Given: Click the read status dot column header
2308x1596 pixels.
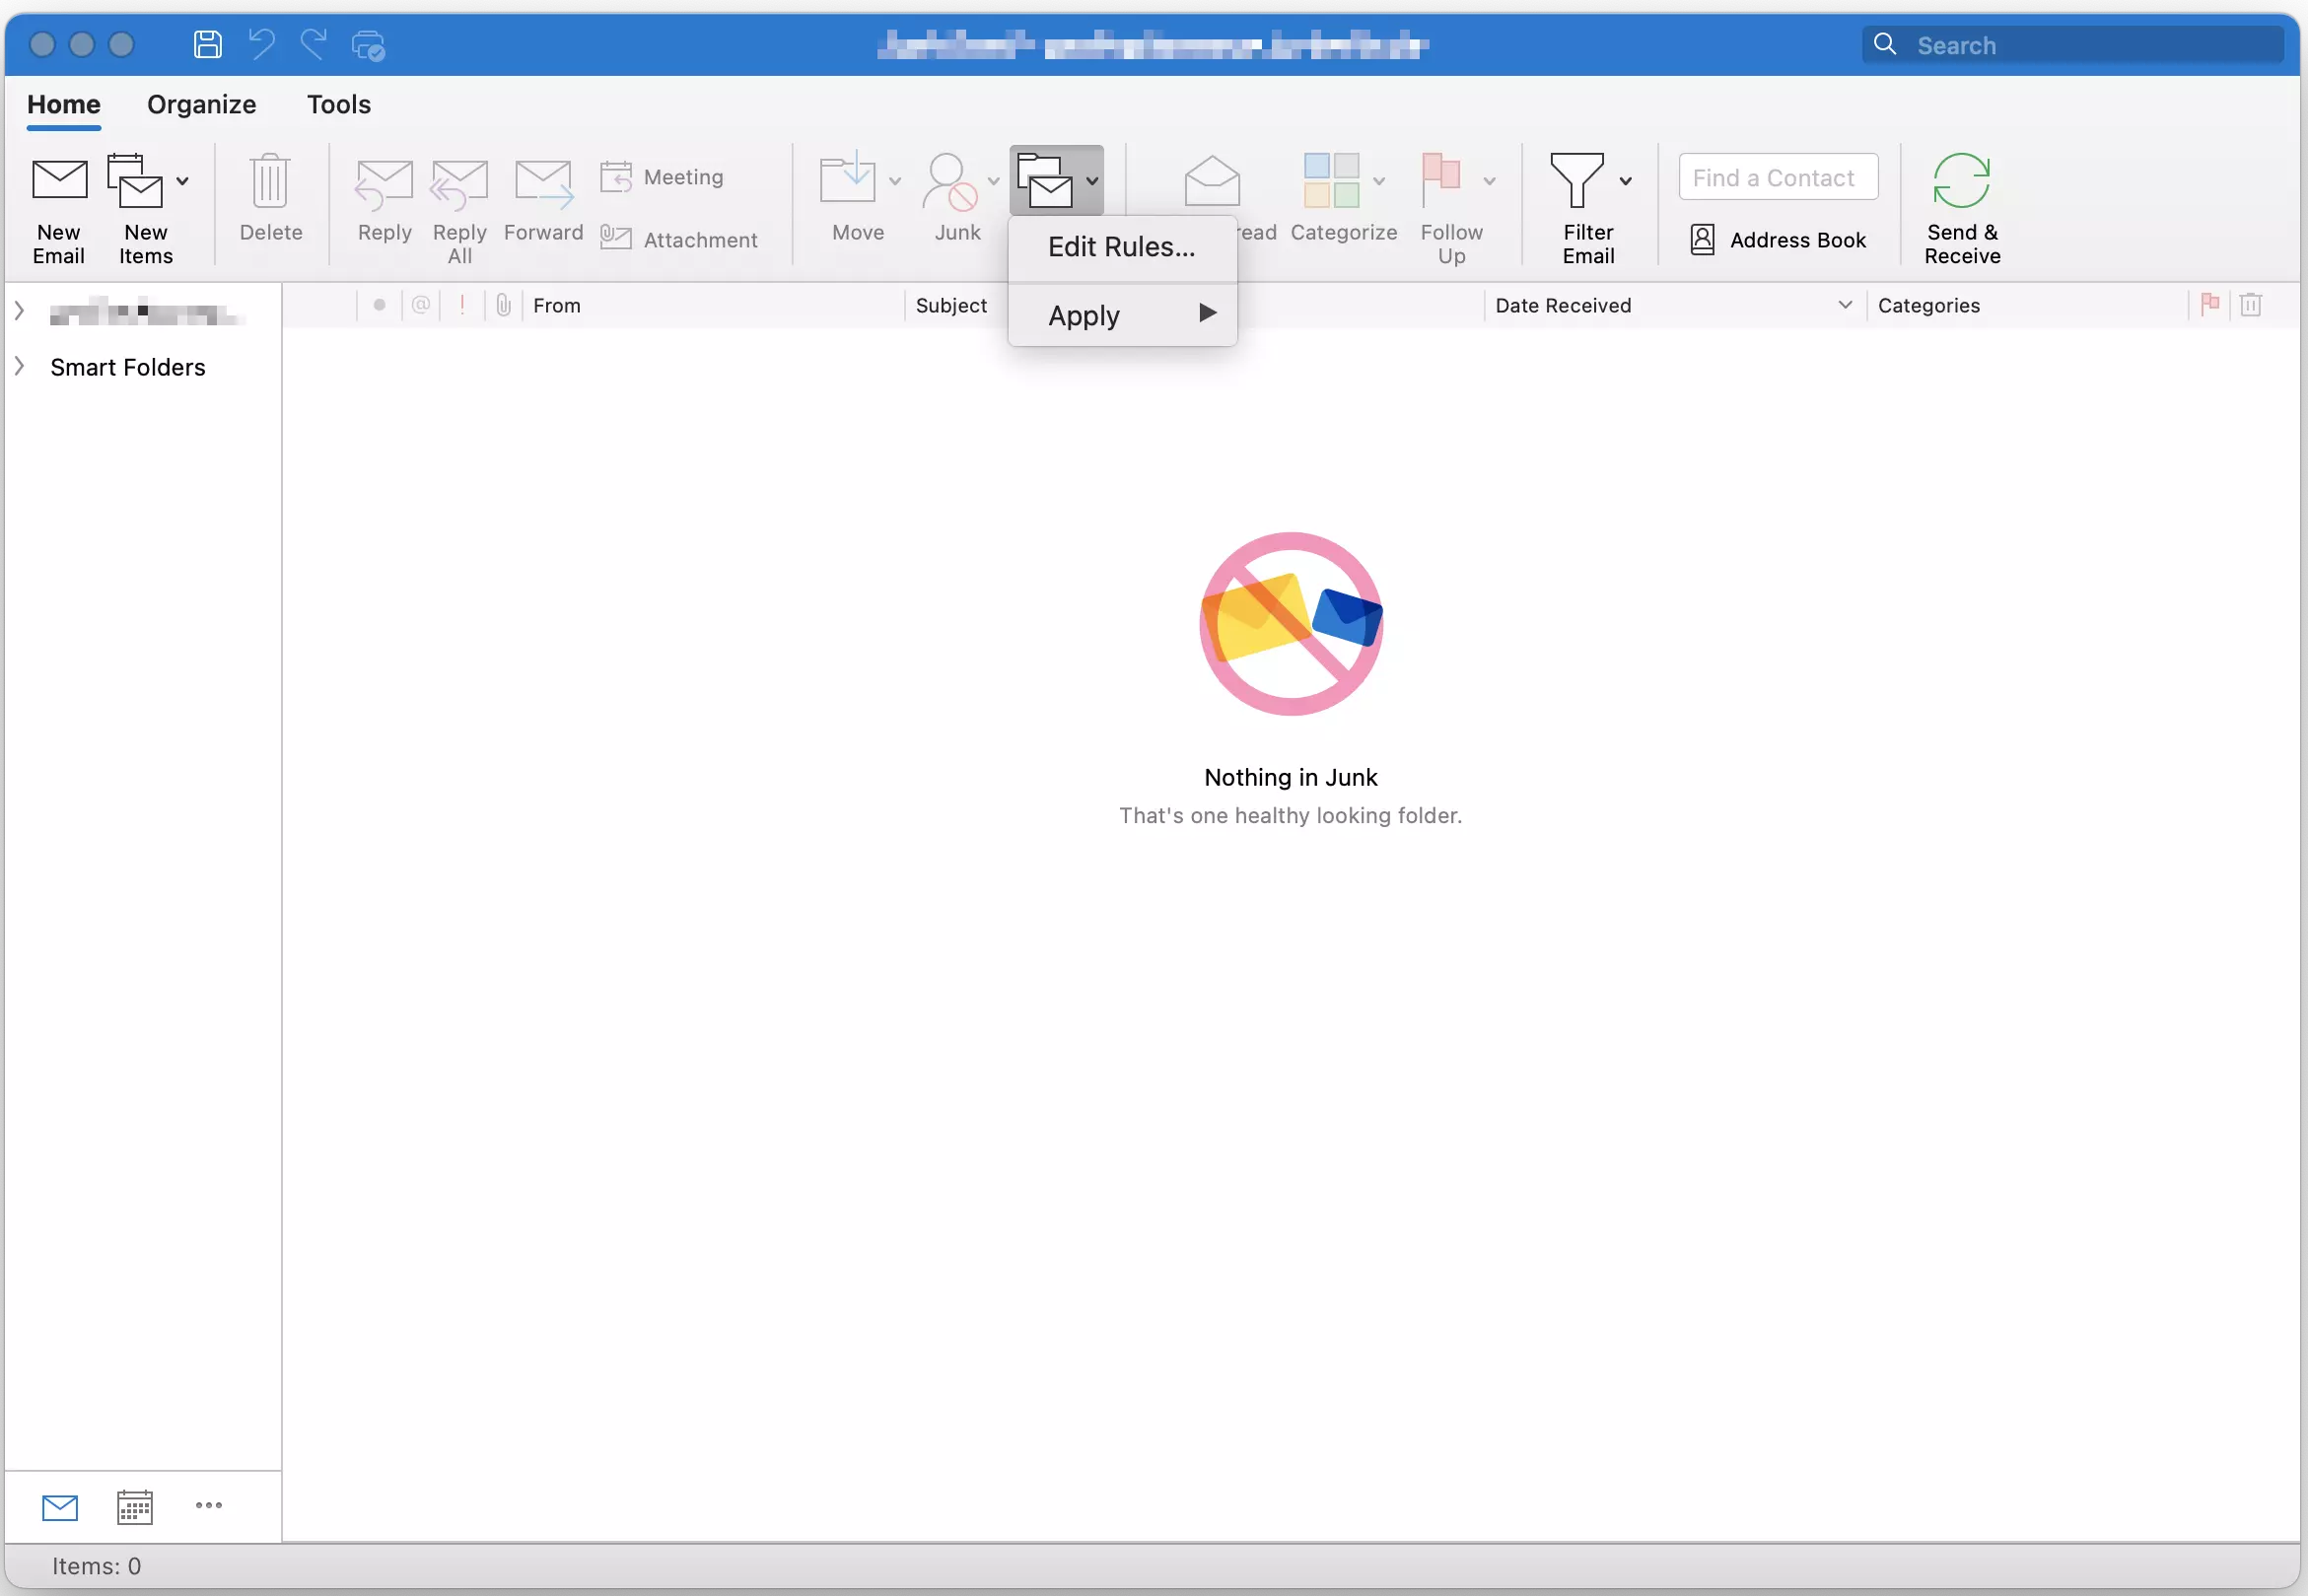Looking at the screenshot, I should (x=379, y=305).
